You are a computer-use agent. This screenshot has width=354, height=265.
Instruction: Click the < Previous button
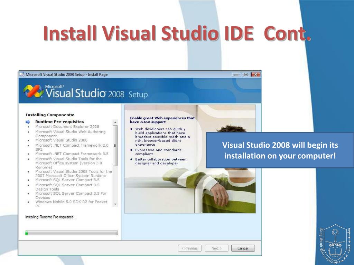pos(190,248)
